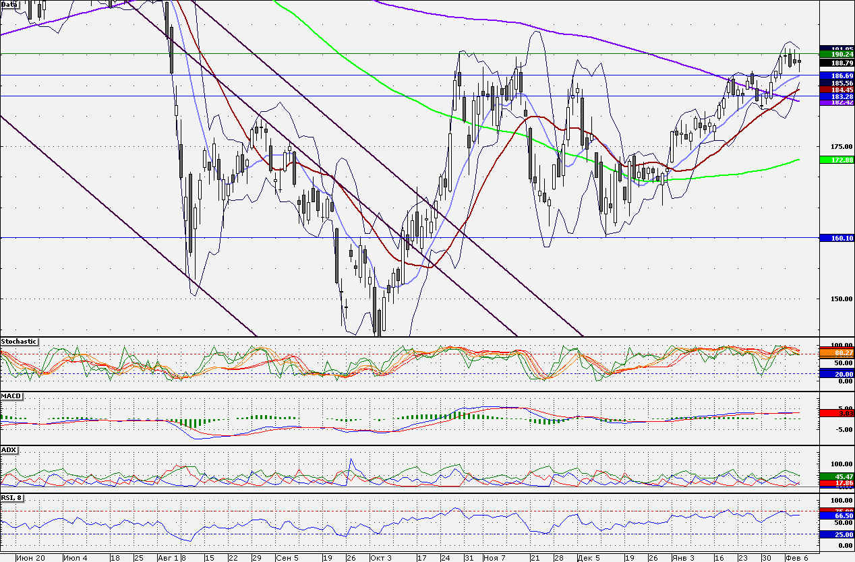This screenshot has height=562, width=855.
Task: Click the black 188.79 last price tag
Action: pos(837,63)
